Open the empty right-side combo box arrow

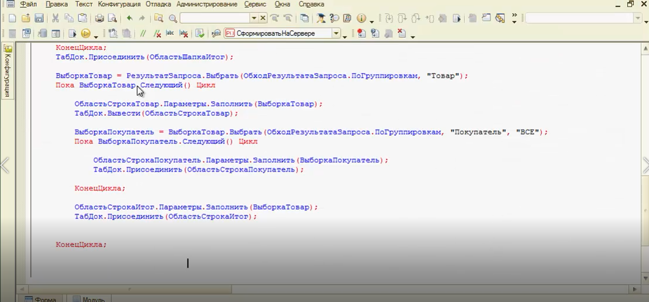(x=638, y=19)
